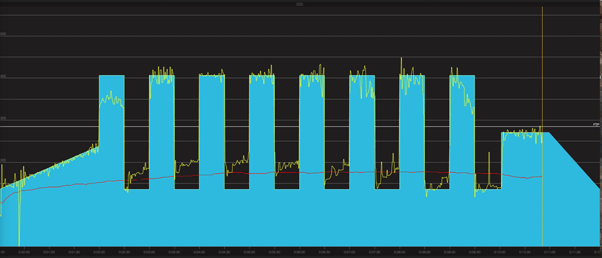Click the 0:00:30 time axis label

click(24, 252)
